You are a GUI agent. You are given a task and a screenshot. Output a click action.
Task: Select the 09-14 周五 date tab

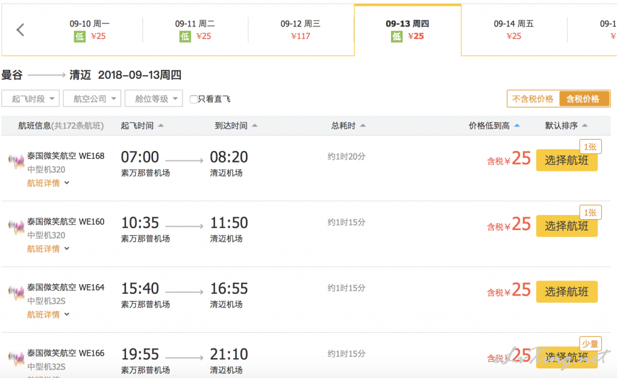tap(514, 30)
